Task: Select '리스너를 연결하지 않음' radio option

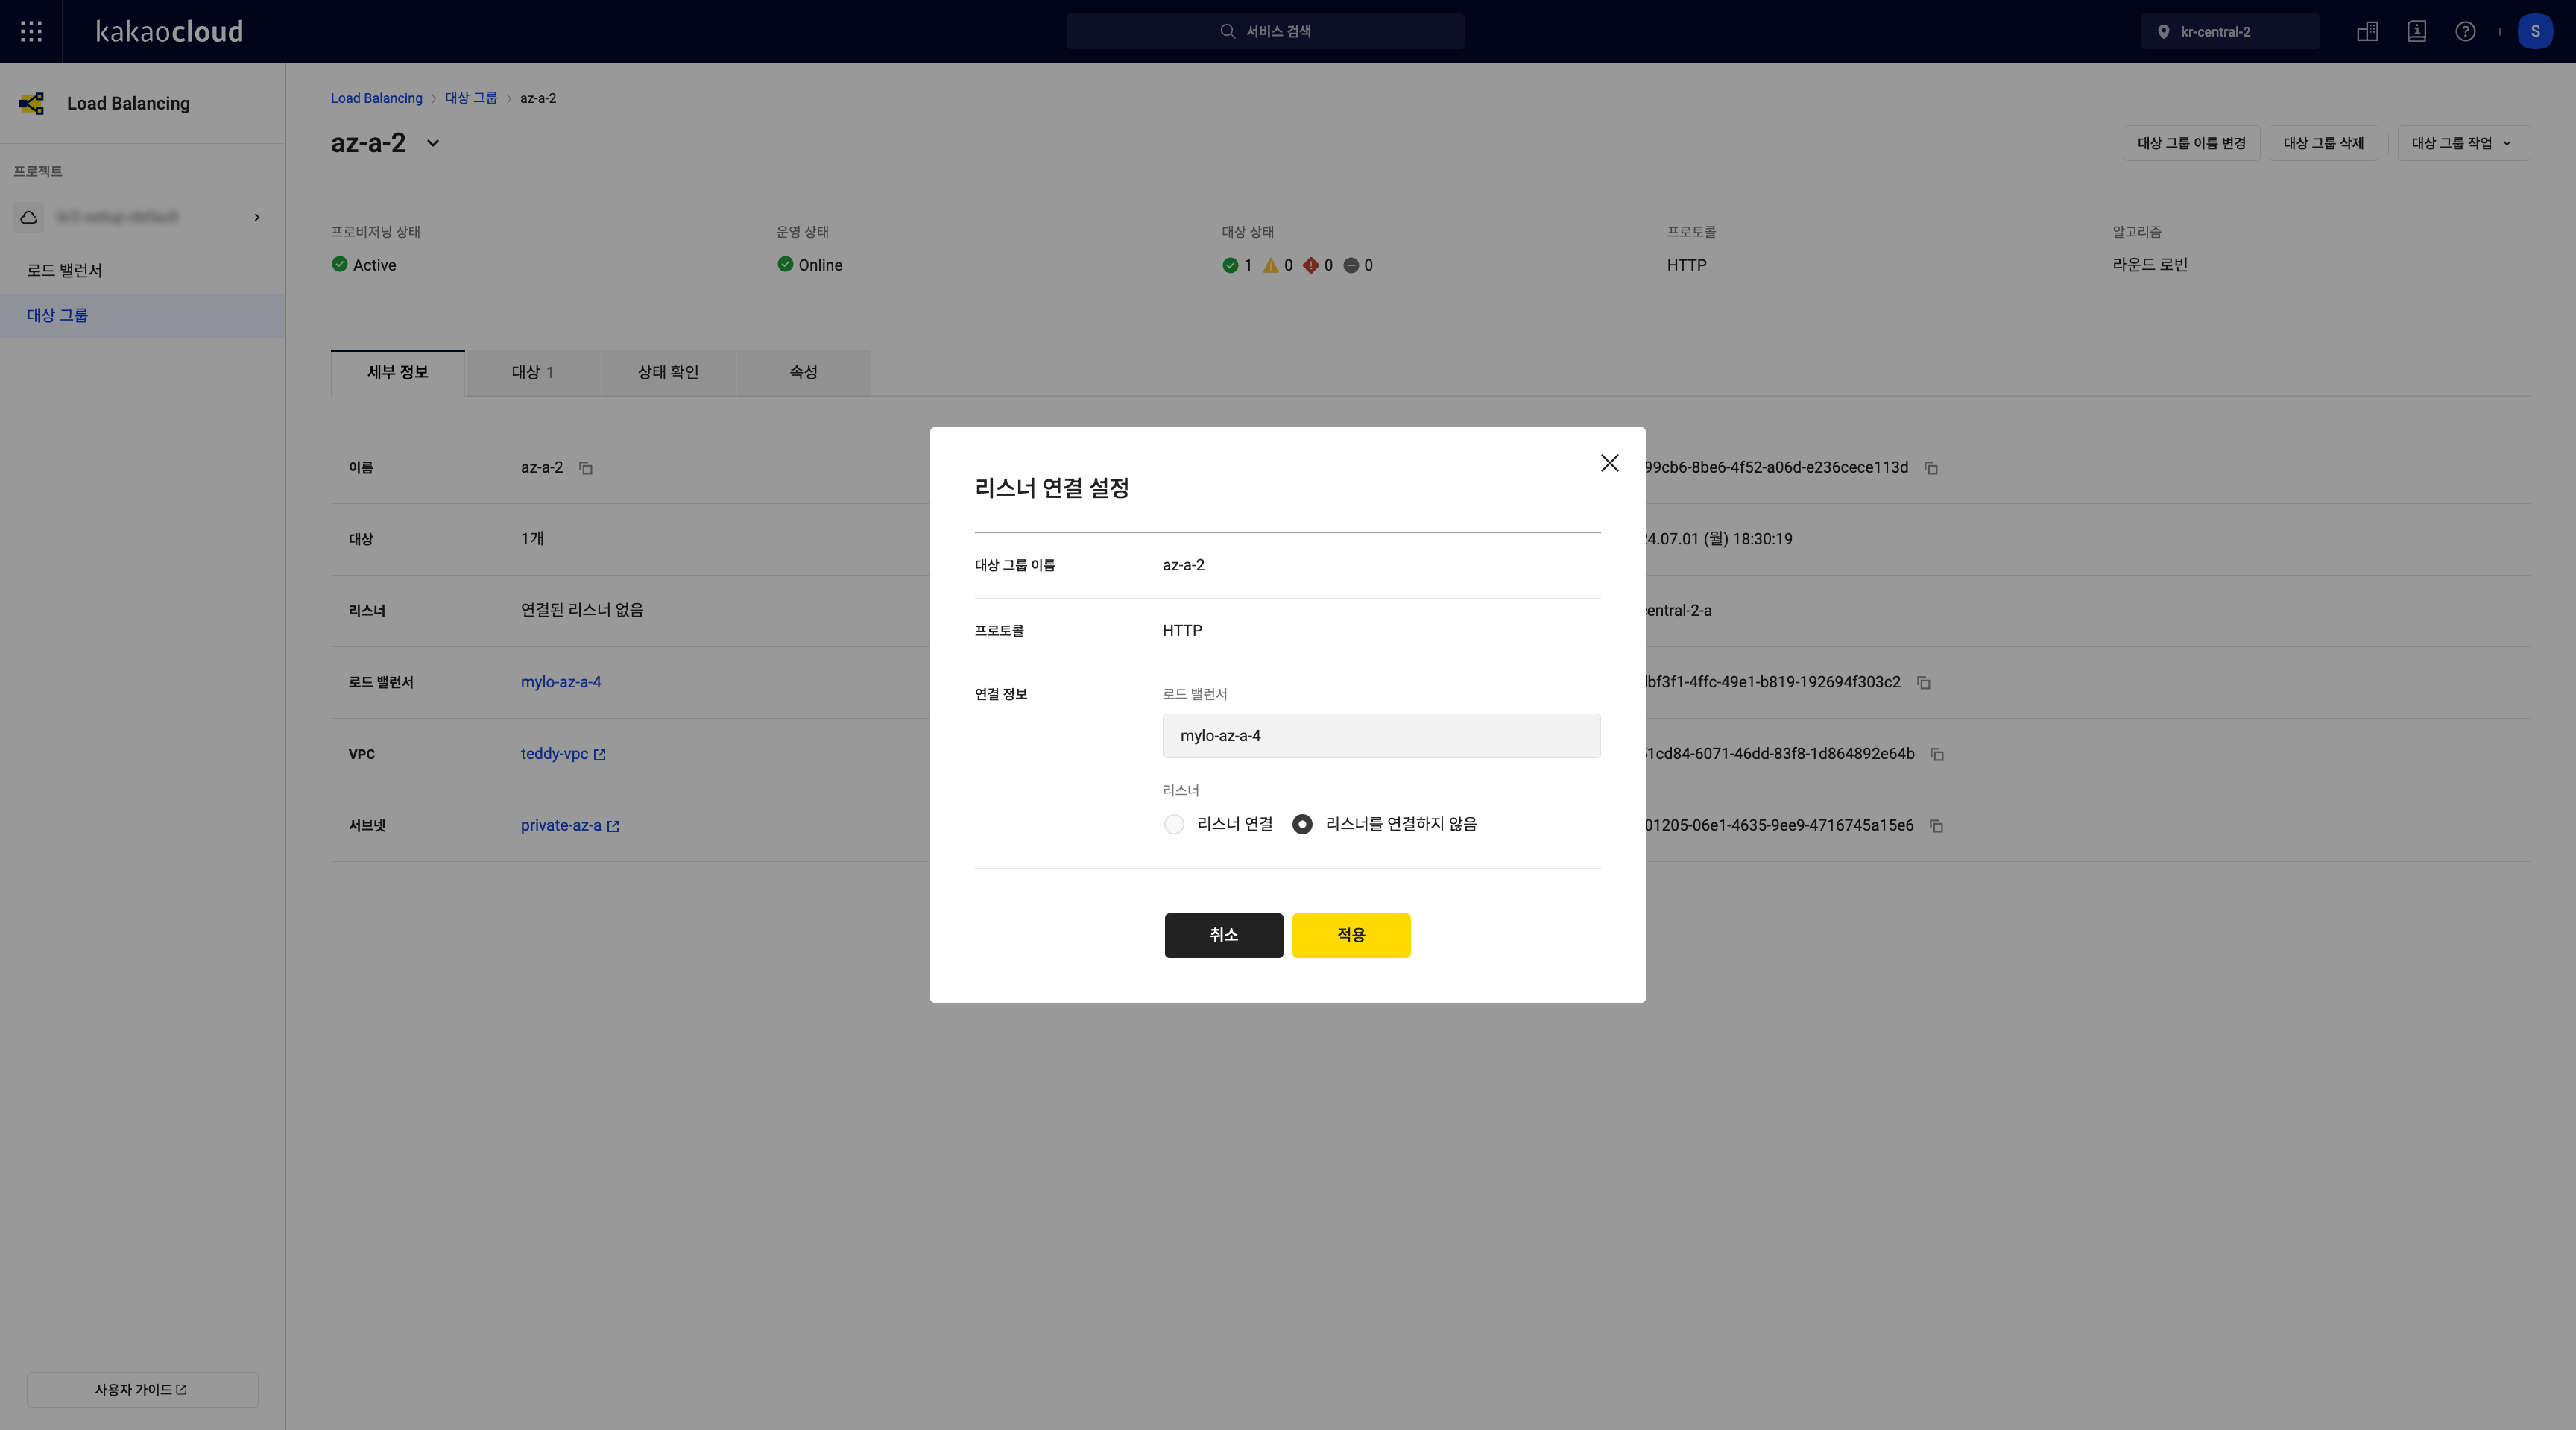Action: point(1302,824)
